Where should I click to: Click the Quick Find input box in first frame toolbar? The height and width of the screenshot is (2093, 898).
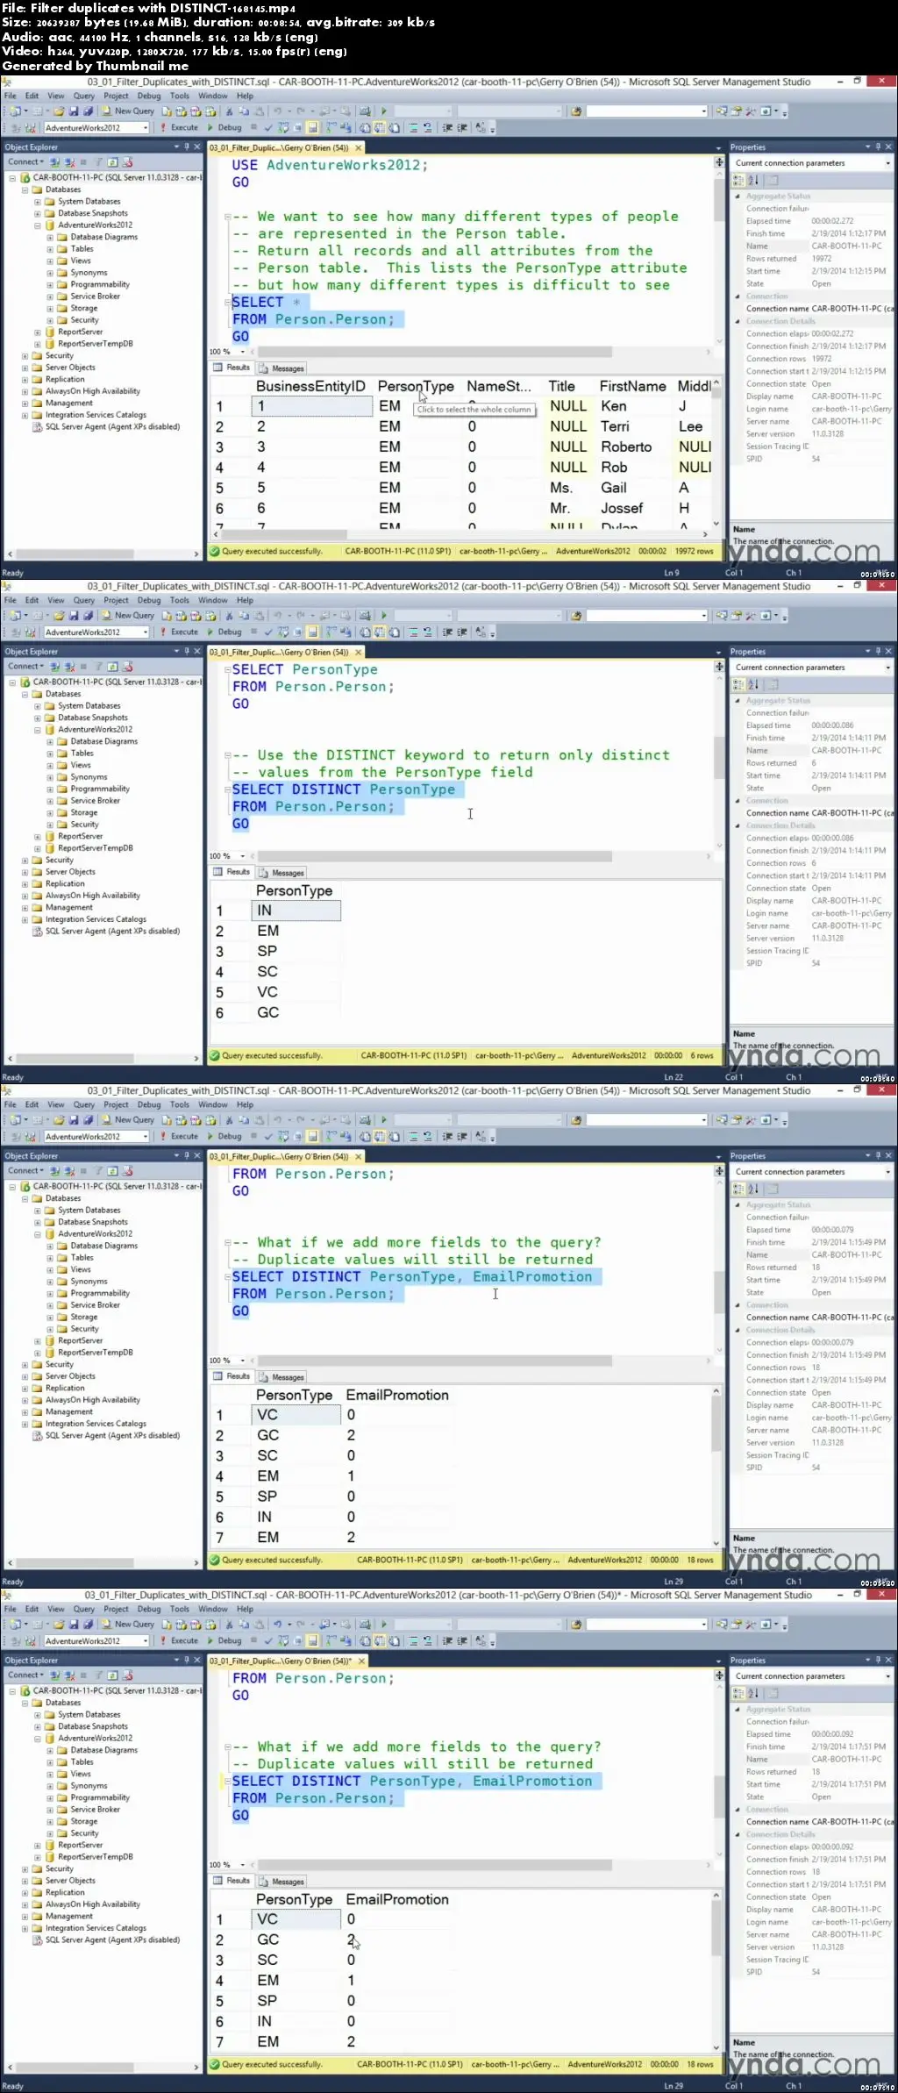pos(645,111)
